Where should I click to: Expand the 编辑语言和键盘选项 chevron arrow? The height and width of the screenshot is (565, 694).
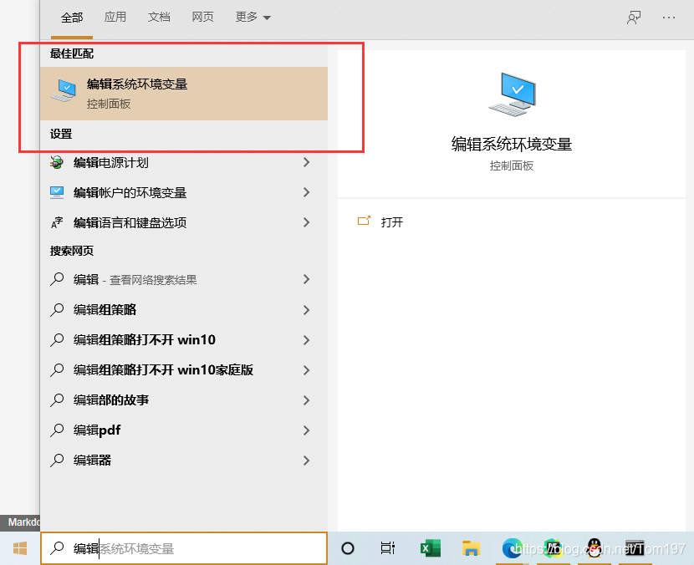[x=306, y=222]
